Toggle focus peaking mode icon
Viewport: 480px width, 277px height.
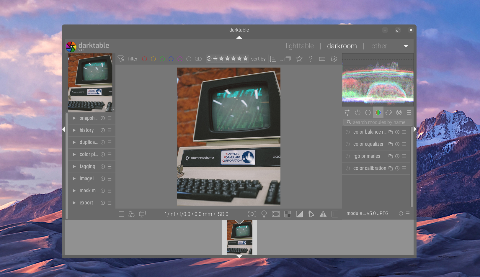point(252,214)
